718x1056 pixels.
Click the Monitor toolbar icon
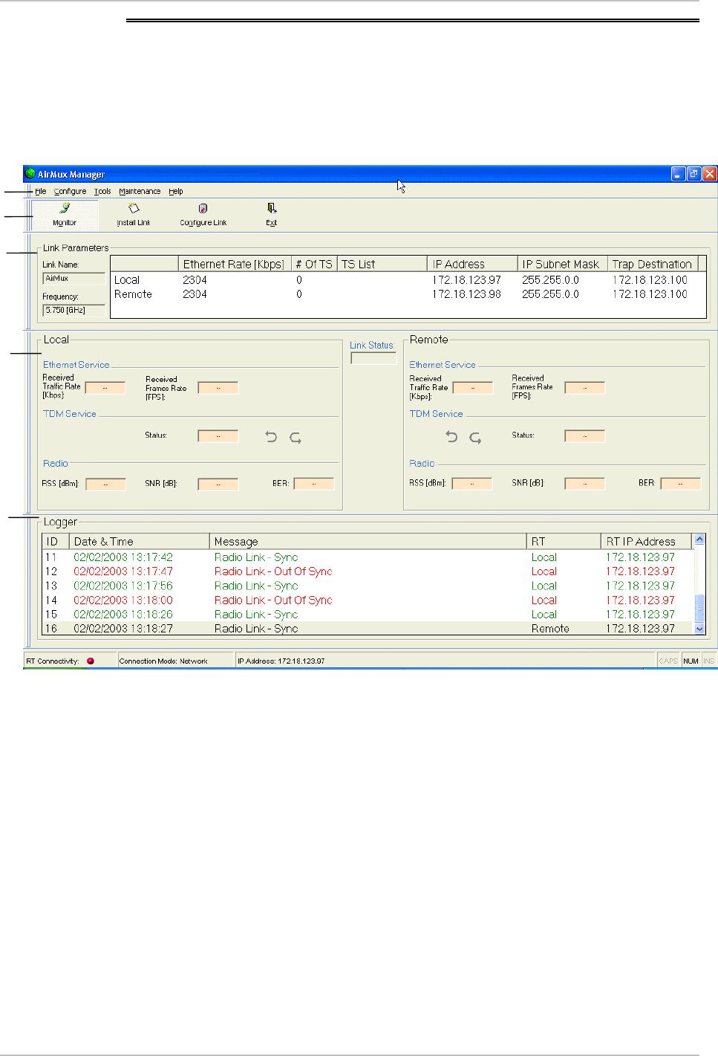65,209
